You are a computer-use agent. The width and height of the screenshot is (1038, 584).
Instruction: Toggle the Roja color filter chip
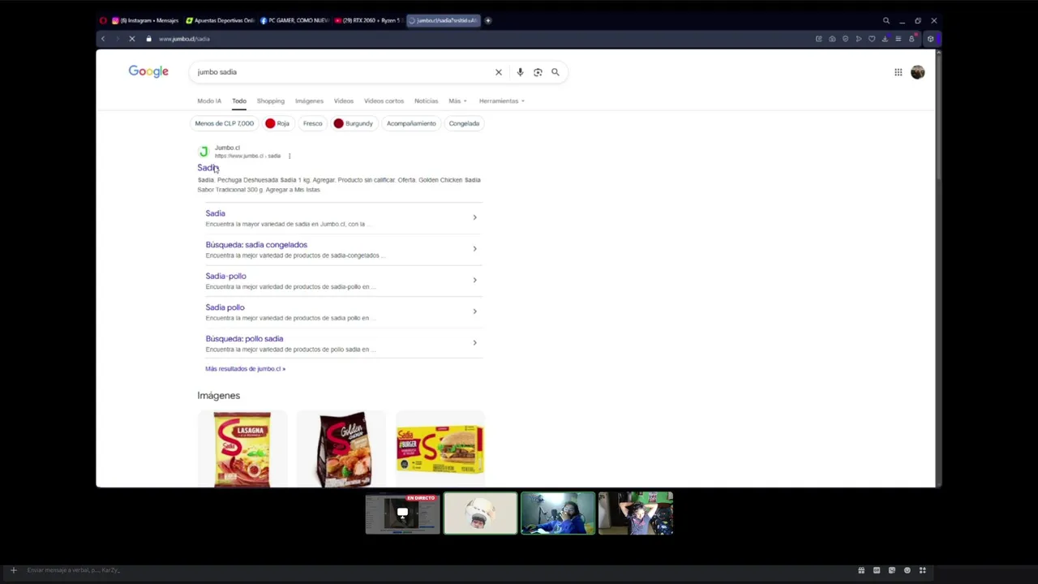point(277,123)
